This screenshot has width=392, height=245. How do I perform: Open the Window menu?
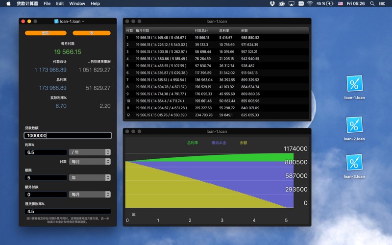[77, 3]
